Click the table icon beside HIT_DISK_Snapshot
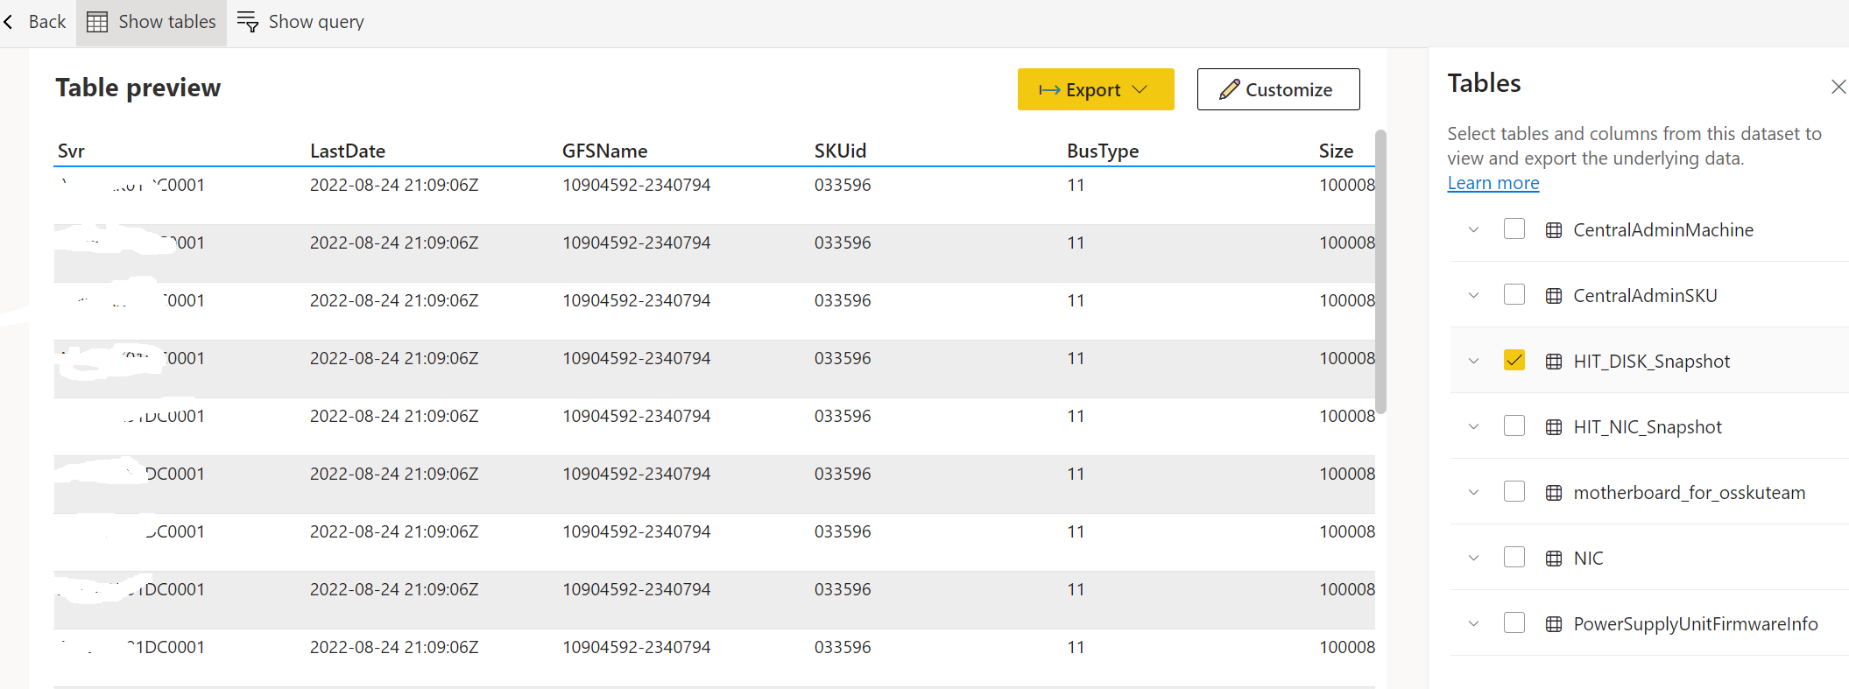Screen dimensions: 1849x689 pos(1554,362)
